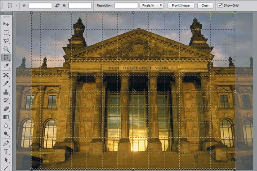
Task: Select the Path Selection arrow tool
Action: coord(6,160)
